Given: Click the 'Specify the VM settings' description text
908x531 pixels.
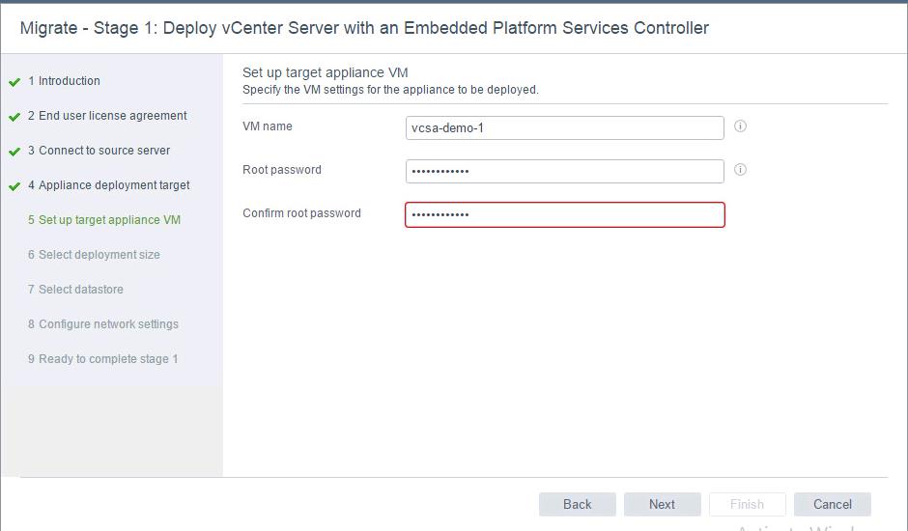Looking at the screenshot, I should click(x=390, y=90).
